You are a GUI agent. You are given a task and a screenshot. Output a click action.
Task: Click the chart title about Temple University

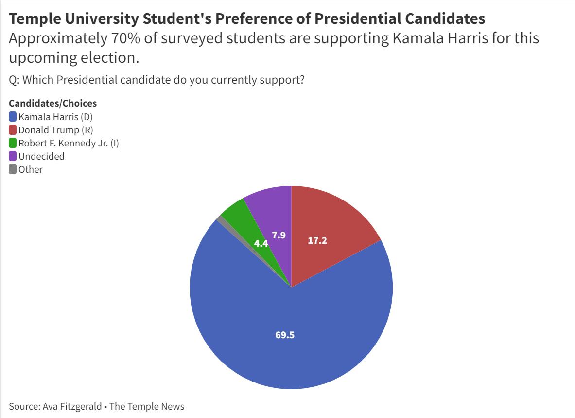pyautogui.click(x=247, y=18)
